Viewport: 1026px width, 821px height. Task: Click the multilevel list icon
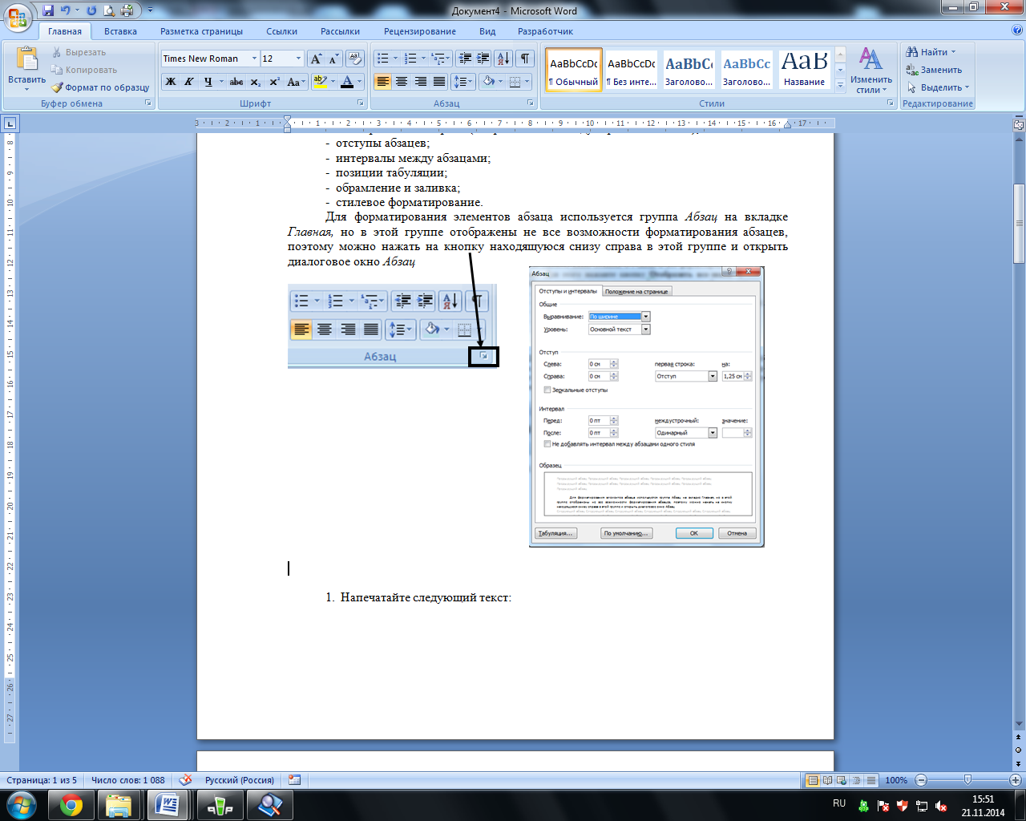point(438,59)
